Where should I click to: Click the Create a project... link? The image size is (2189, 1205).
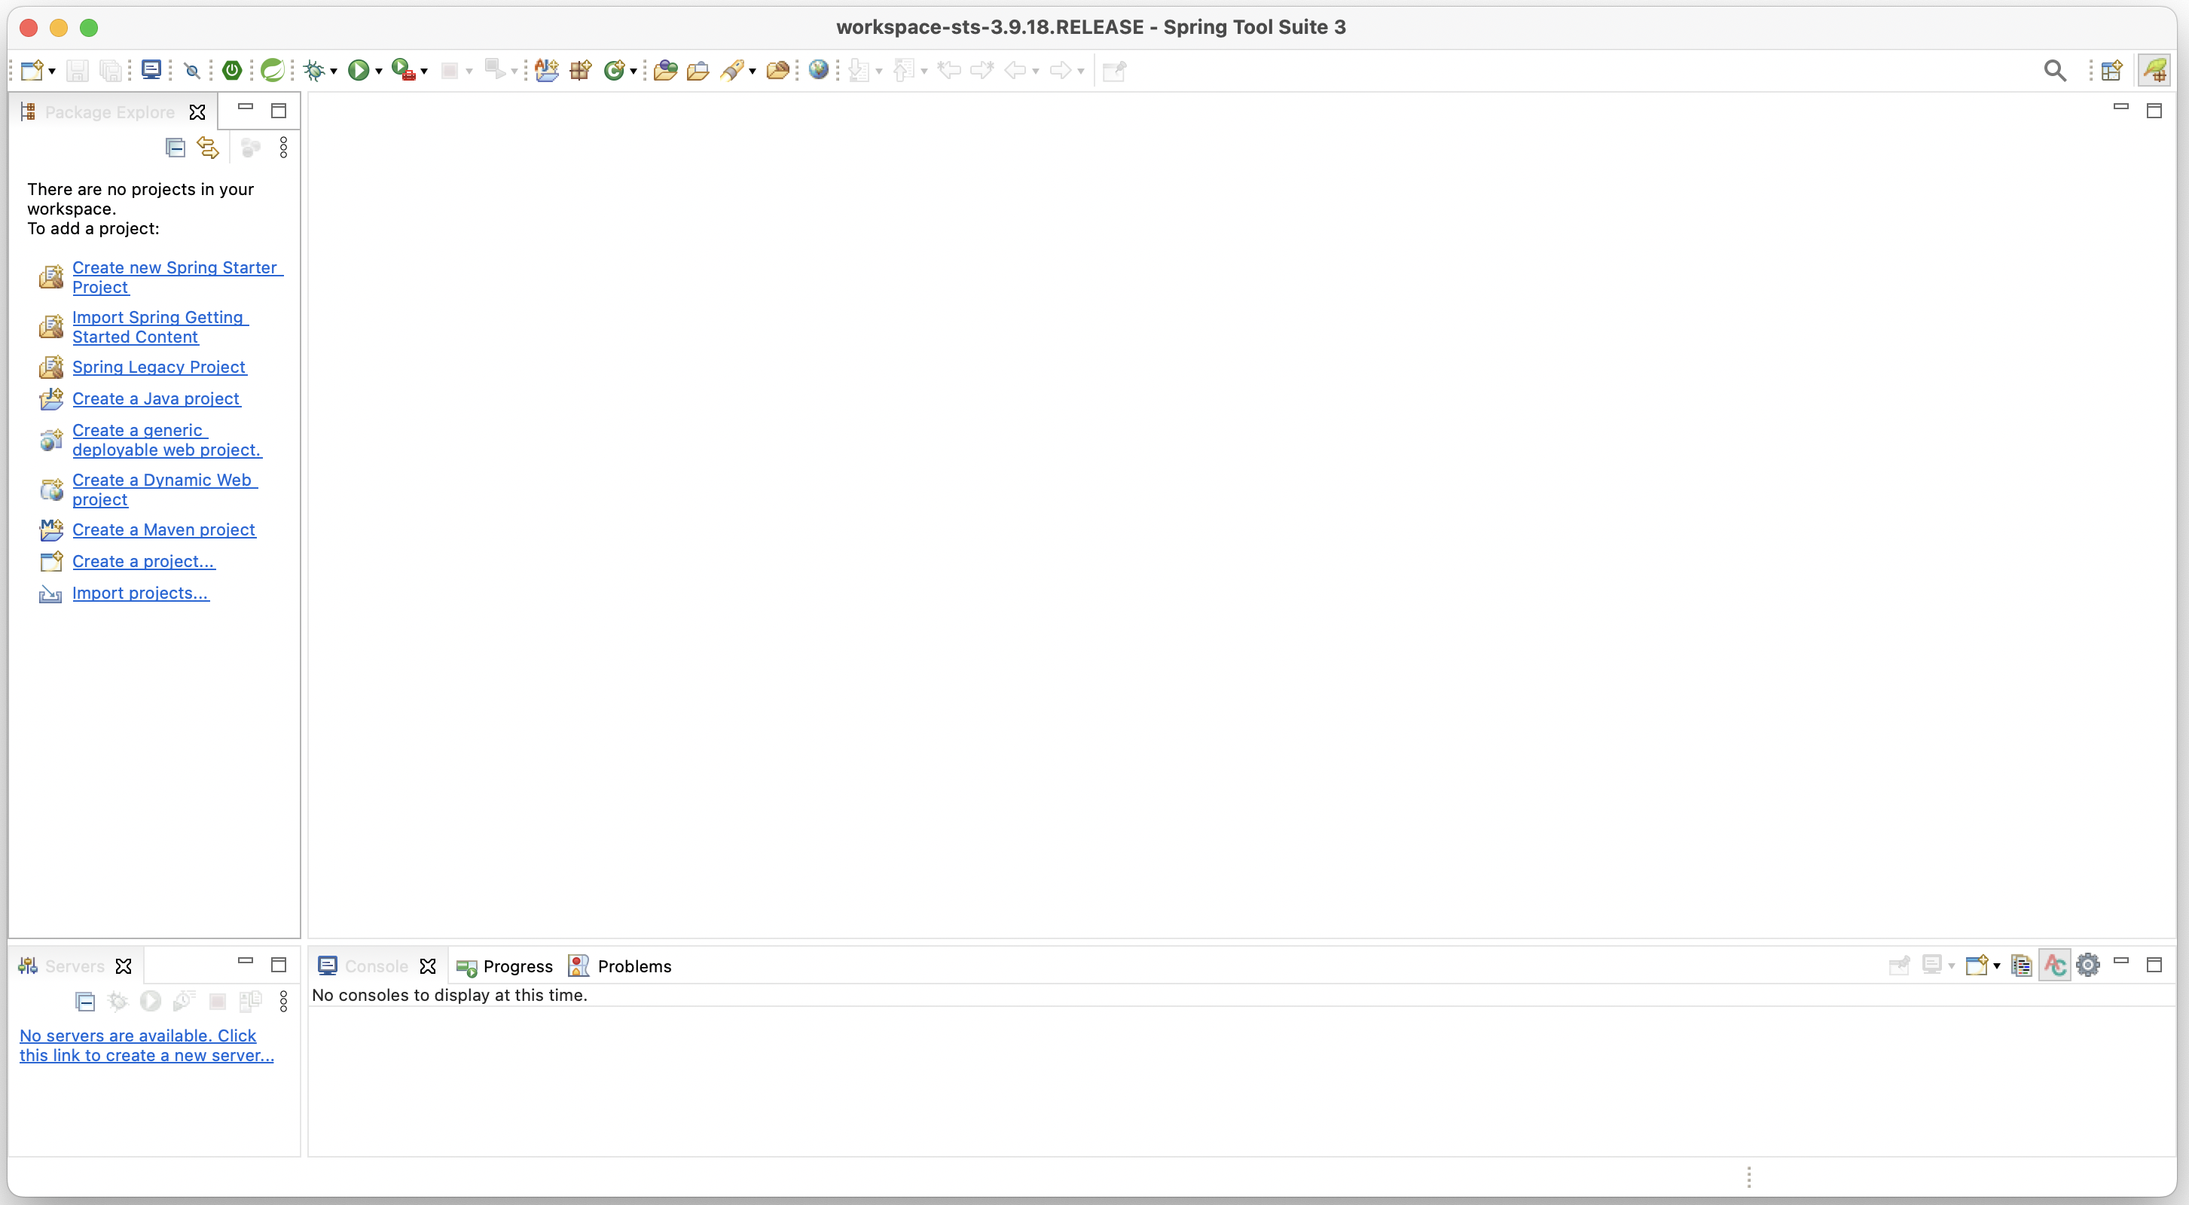point(144,561)
